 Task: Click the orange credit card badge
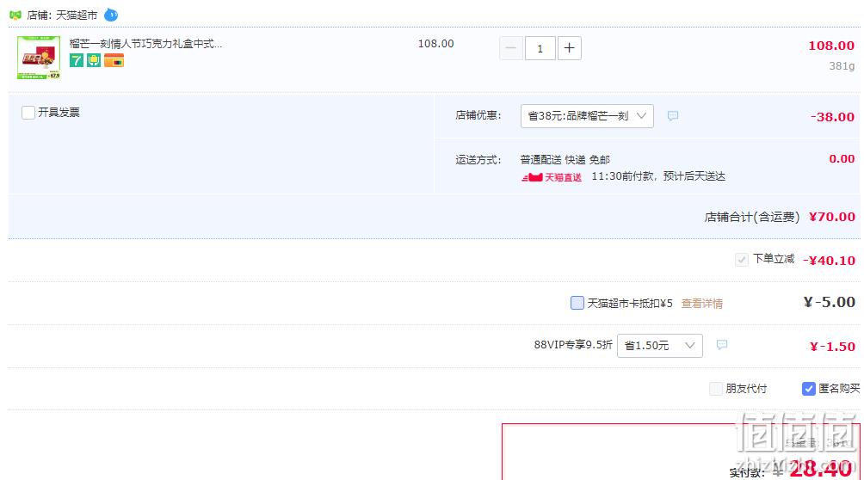tap(114, 60)
